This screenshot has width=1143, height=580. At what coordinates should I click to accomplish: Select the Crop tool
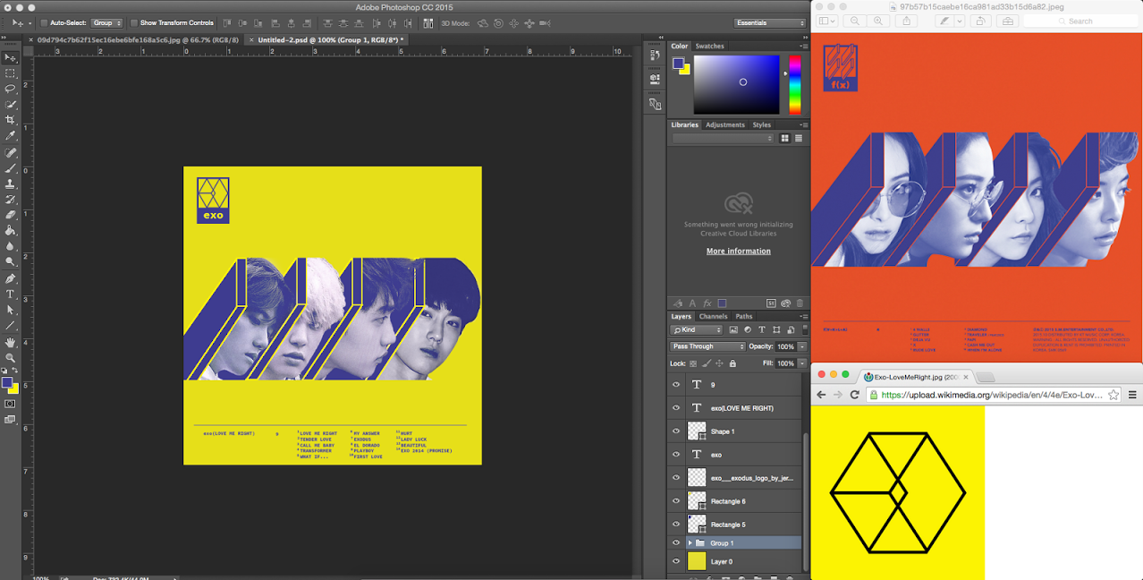[11, 119]
